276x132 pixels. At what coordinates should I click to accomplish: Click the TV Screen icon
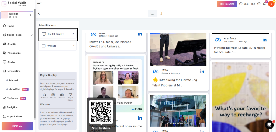click(x=44, y=95)
